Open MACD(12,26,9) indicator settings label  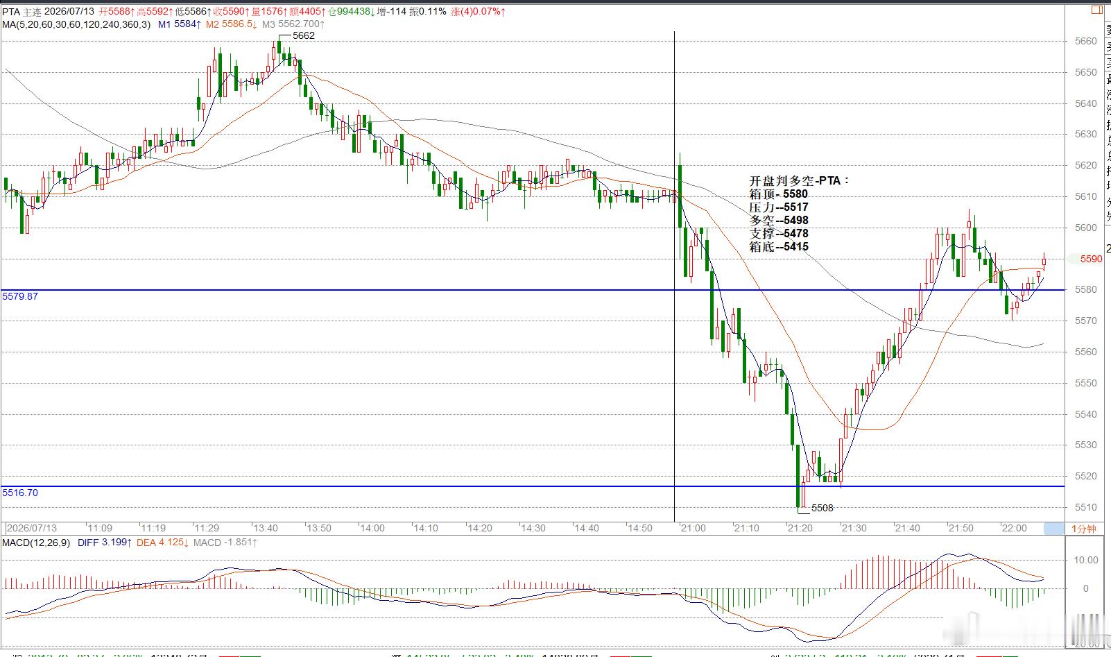click(36, 543)
